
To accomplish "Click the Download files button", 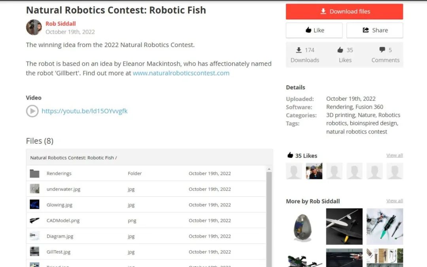I will pyautogui.click(x=344, y=11).
